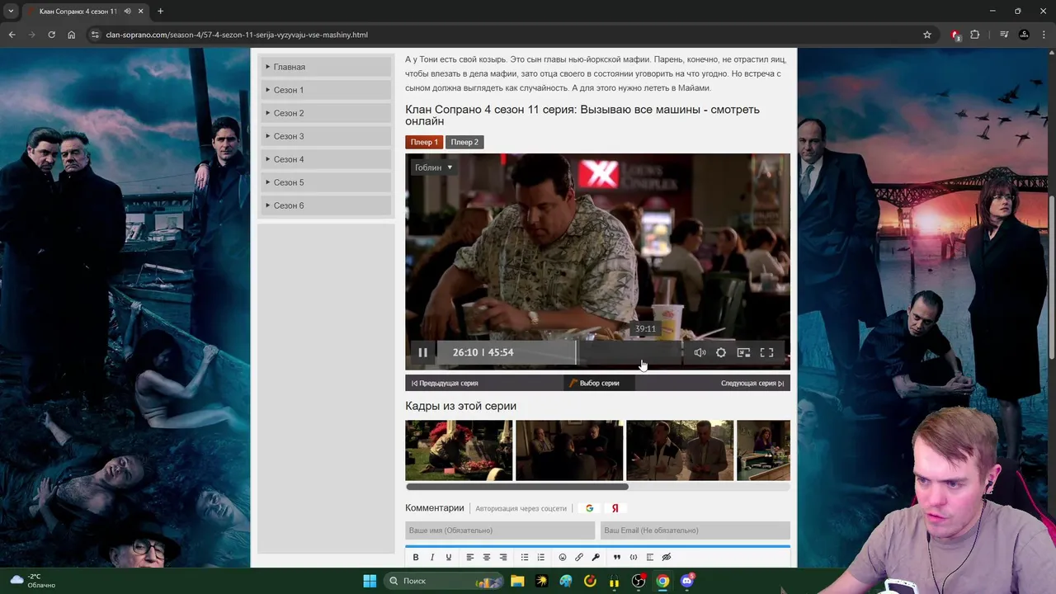Image resolution: width=1056 pixels, height=594 pixels.
Task: Open the Гоблин voice-over dropdown
Action: (433, 167)
